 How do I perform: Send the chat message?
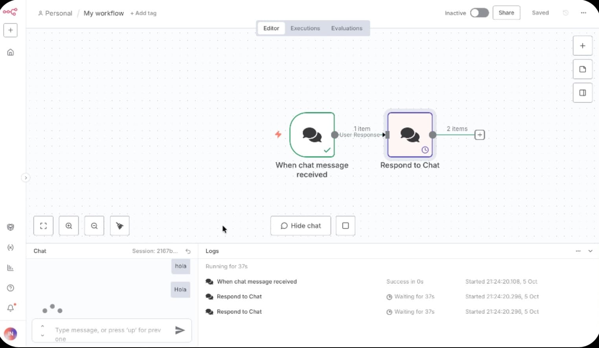(x=180, y=330)
